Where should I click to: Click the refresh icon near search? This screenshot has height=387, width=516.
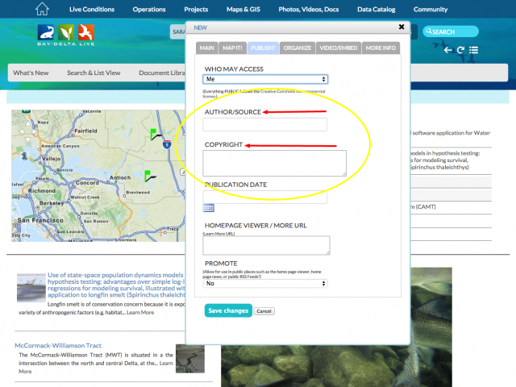[460, 50]
